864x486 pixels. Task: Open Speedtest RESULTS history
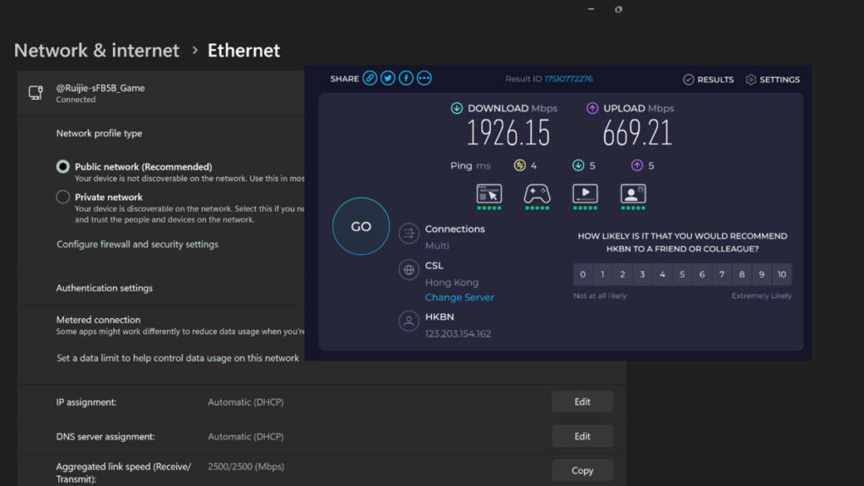click(709, 79)
